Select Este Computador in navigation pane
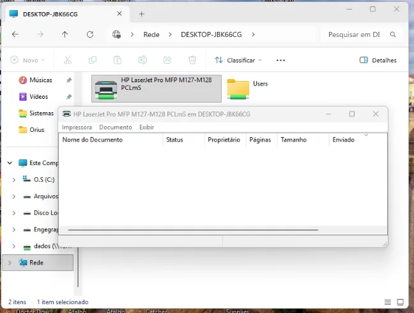This screenshot has width=414, height=313. tap(38, 163)
